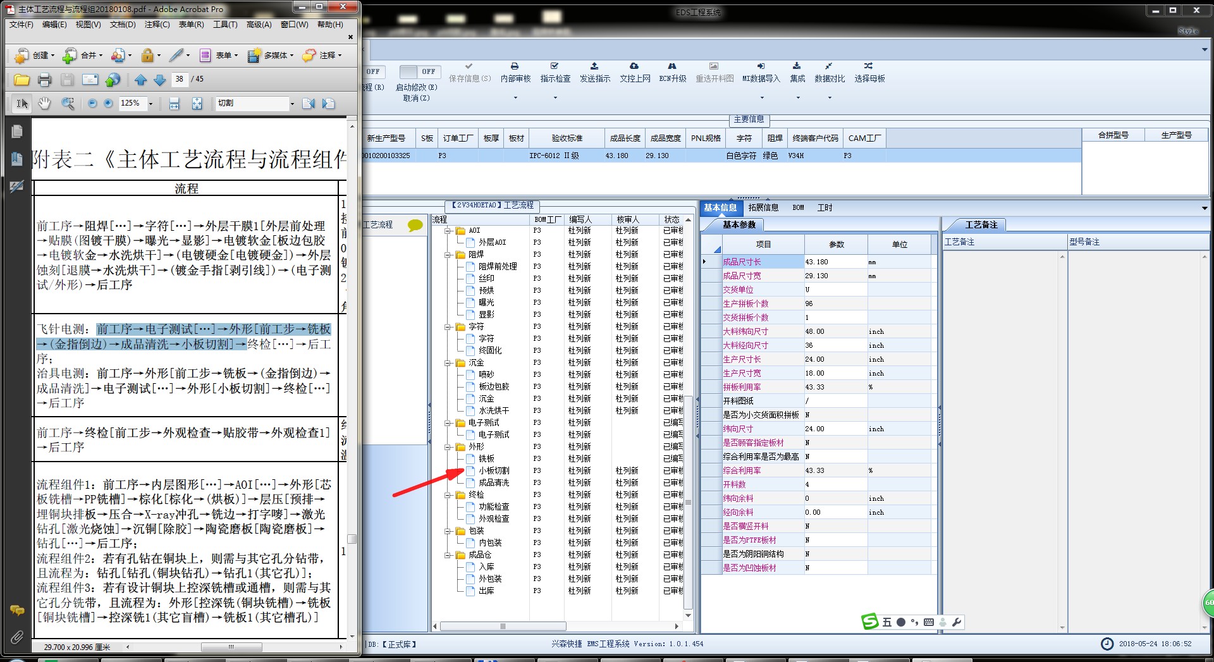The width and height of the screenshot is (1214, 662).
Task: Open the 数据对比 dropdown arrow
Action: point(830,97)
